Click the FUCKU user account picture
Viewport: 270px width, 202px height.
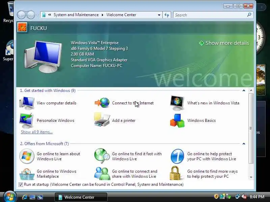[22, 28]
